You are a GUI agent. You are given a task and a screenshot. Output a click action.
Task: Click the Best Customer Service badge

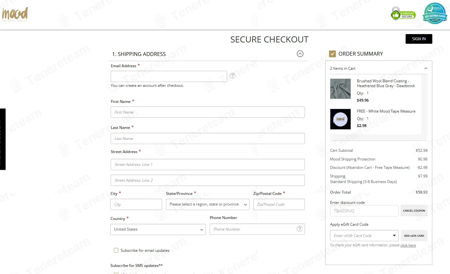click(435, 14)
